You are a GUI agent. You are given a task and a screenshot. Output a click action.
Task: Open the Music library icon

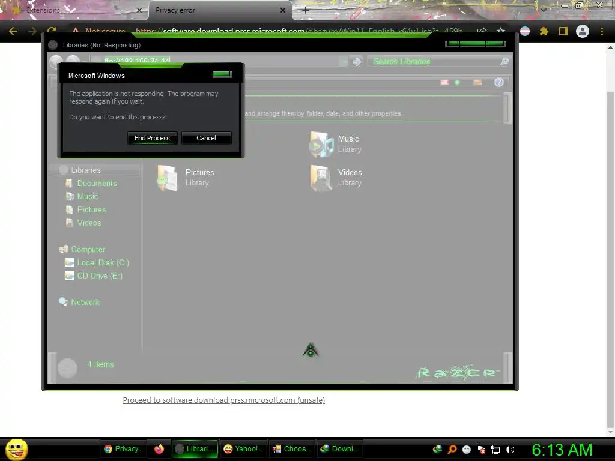(321, 144)
